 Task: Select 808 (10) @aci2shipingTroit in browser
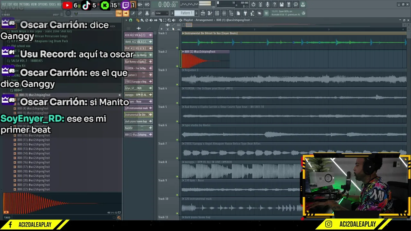[x=33, y=135]
